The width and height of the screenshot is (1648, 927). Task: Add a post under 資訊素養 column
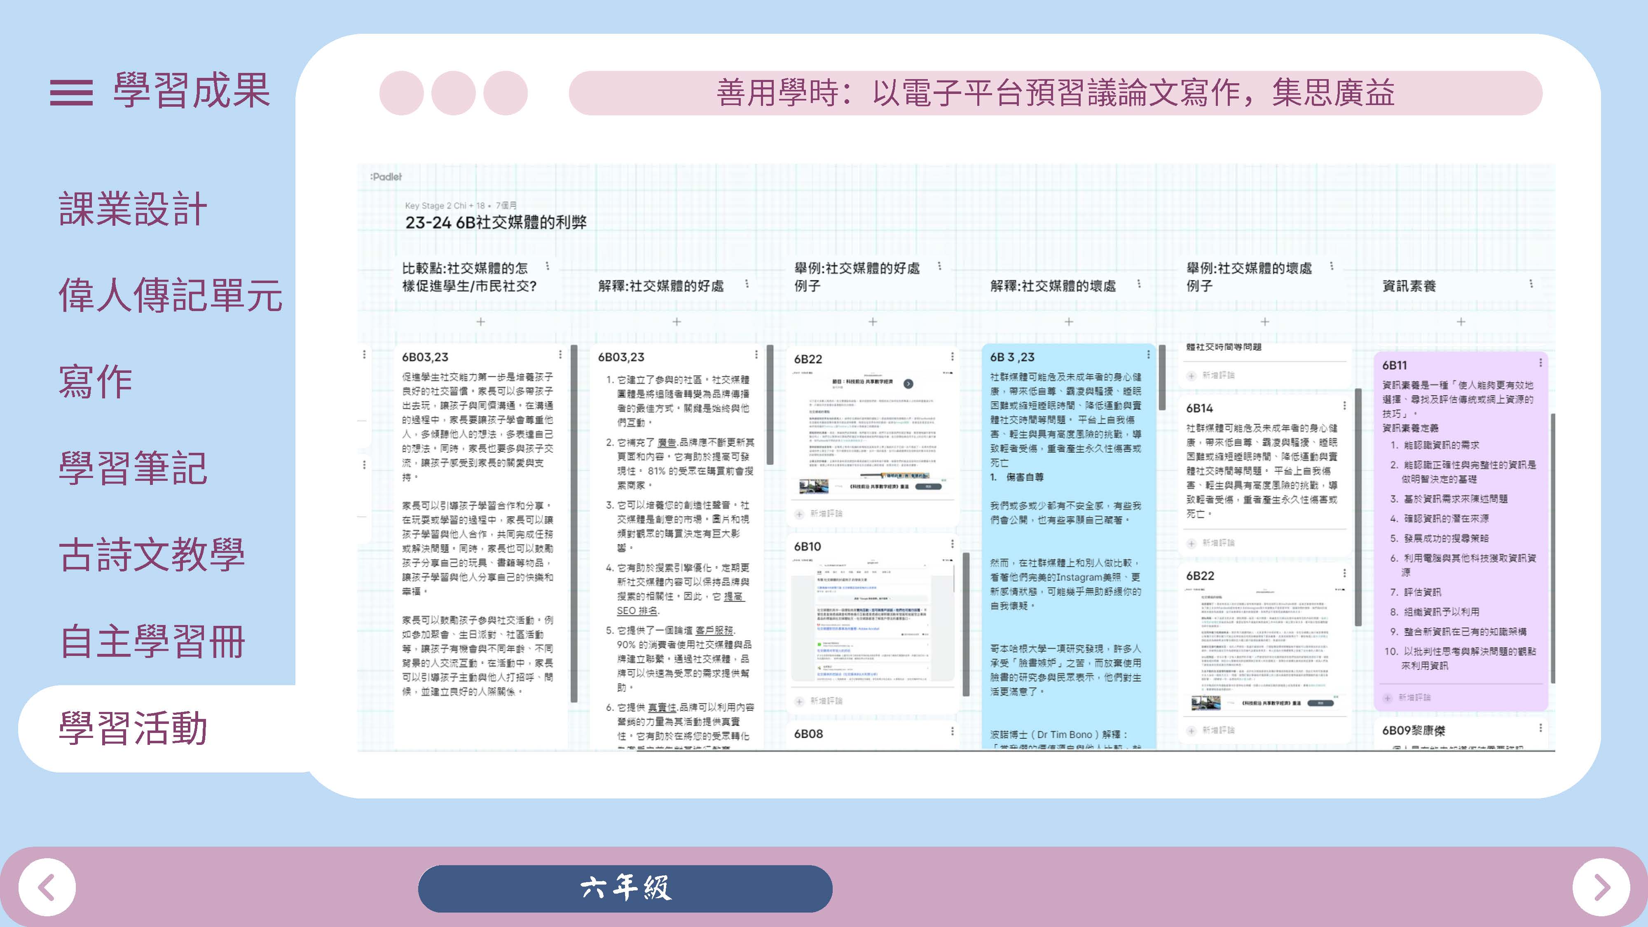pos(1461,322)
